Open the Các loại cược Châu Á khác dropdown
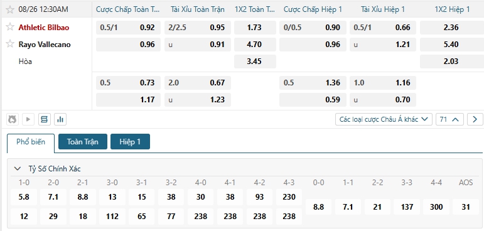The image size is (484, 231). point(384,119)
